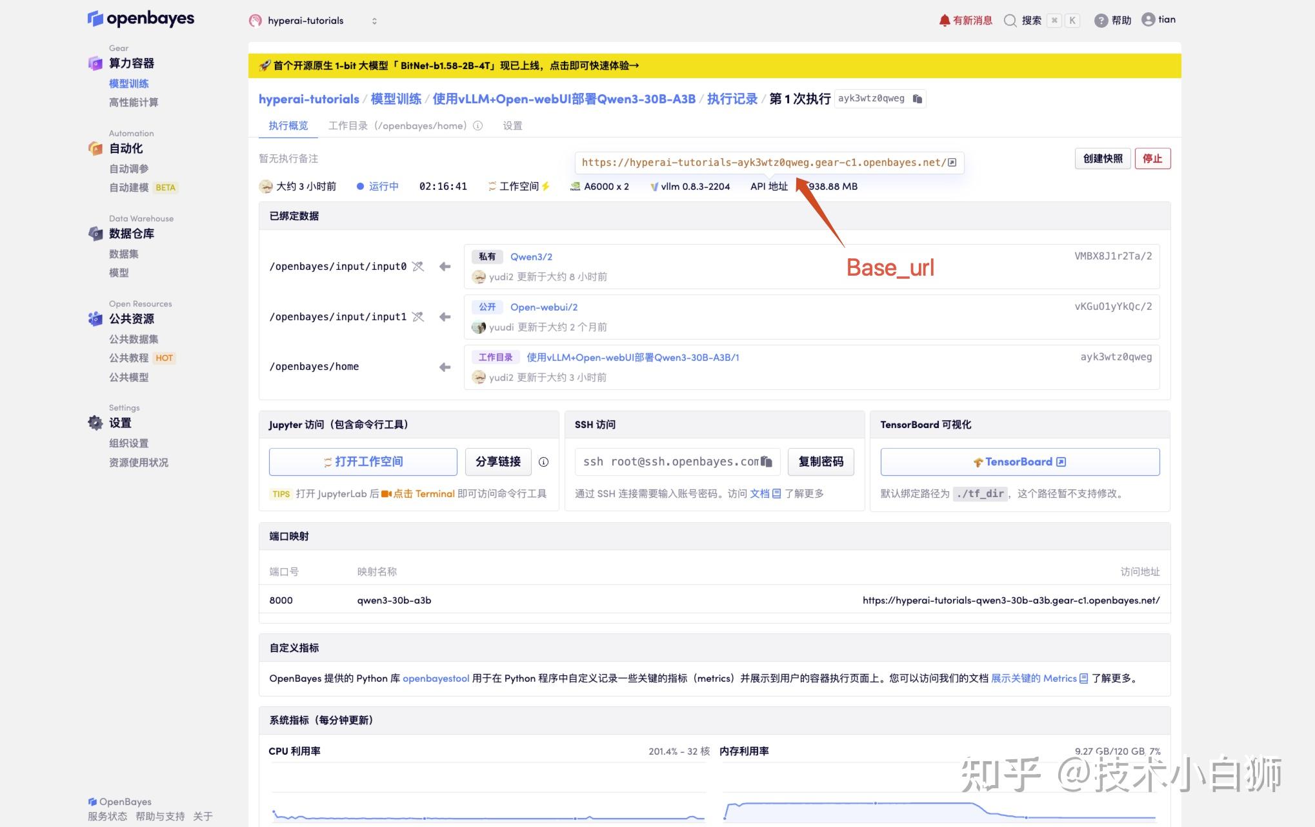Image resolution: width=1315 pixels, height=827 pixels.
Task: Switch to the 工作目录 tab
Action: [350, 125]
